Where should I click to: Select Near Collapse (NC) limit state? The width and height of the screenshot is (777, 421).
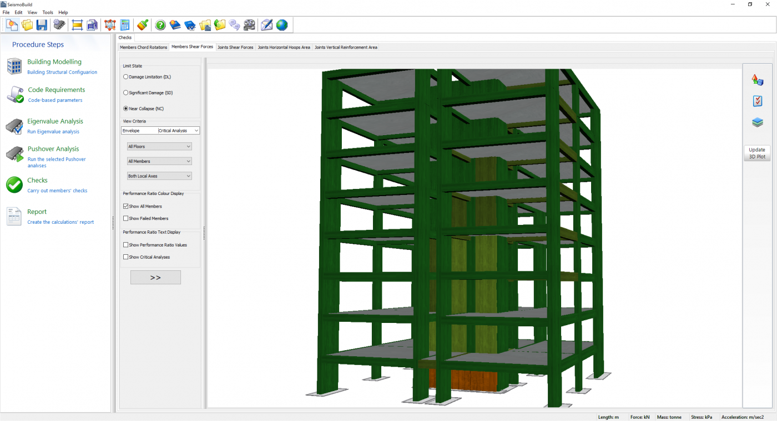tap(143, 109)
